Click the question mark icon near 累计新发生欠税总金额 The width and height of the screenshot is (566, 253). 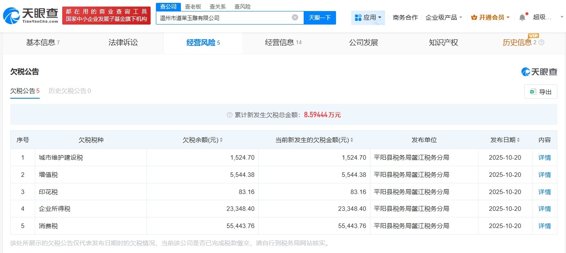coord(230,115)
